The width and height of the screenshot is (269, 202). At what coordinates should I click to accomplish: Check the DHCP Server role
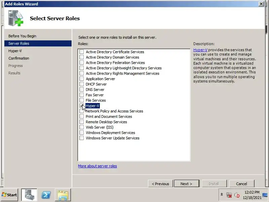pos(81,84)
